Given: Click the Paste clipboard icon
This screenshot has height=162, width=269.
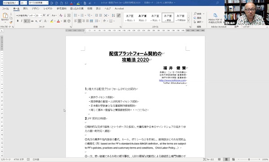Looking at the screenshot, I should pyautogui.click(x=5, y=16).
